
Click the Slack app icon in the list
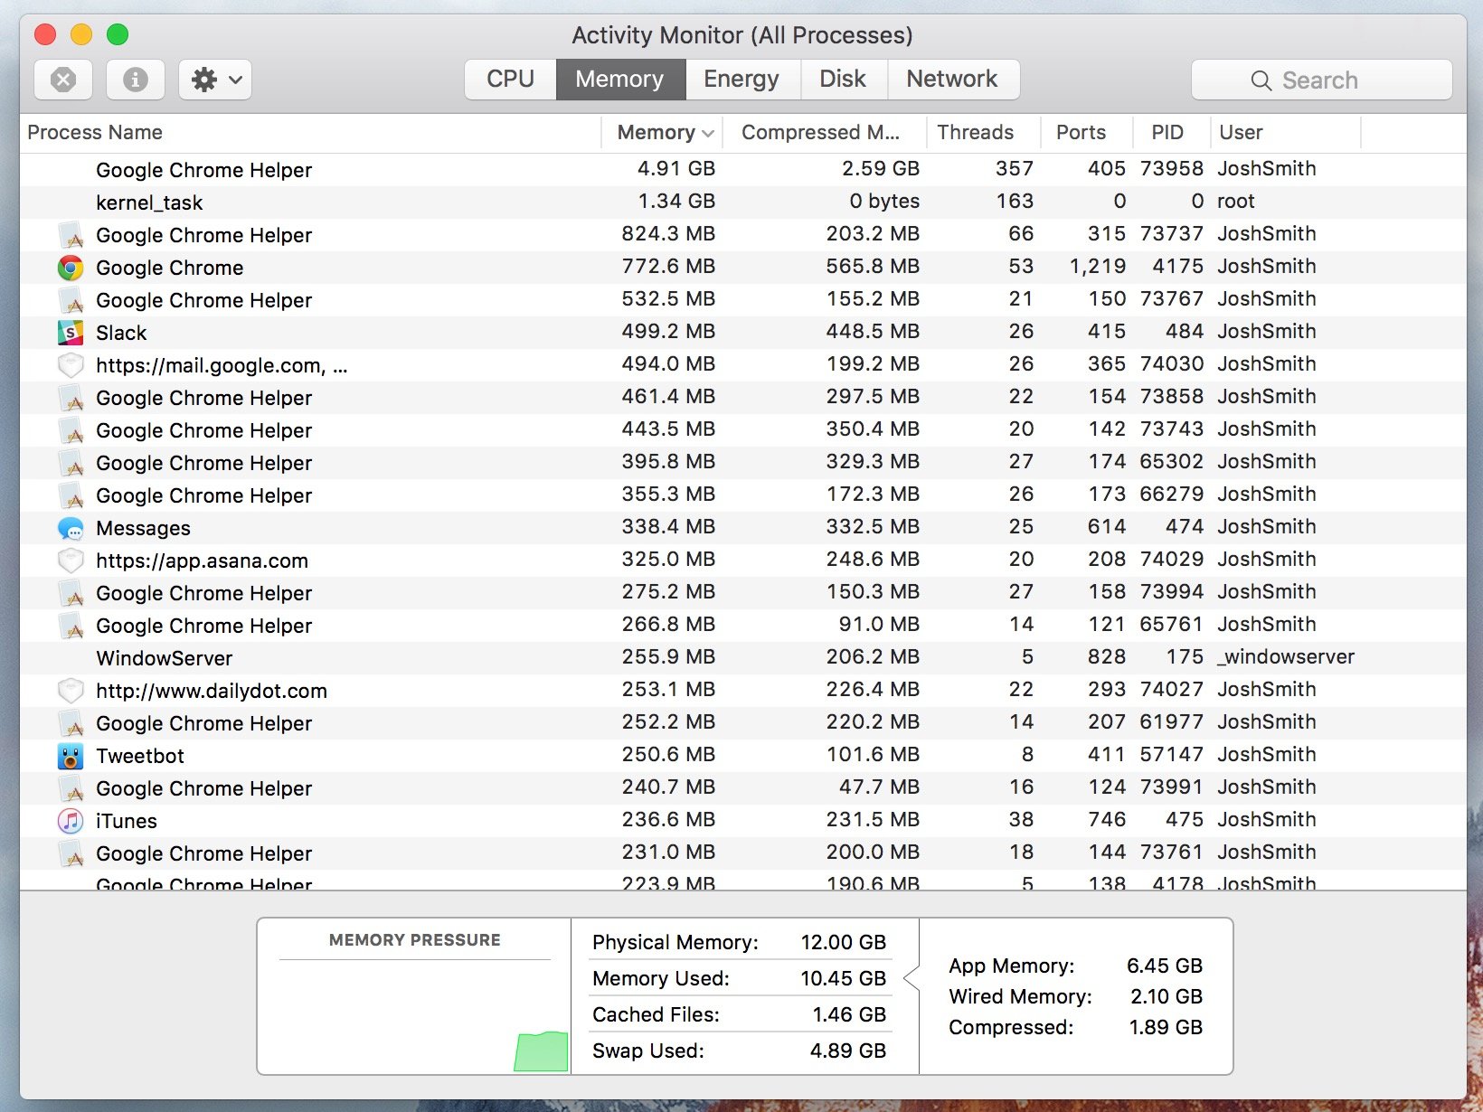coord(71,332)
